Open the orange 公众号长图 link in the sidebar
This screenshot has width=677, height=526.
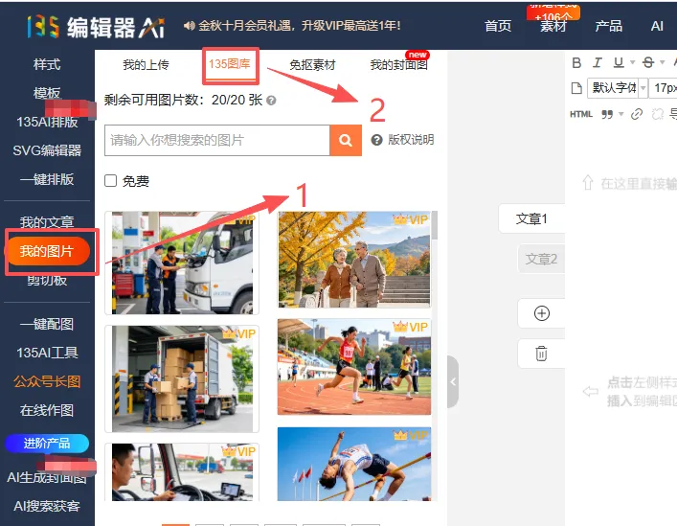(47, 381)
